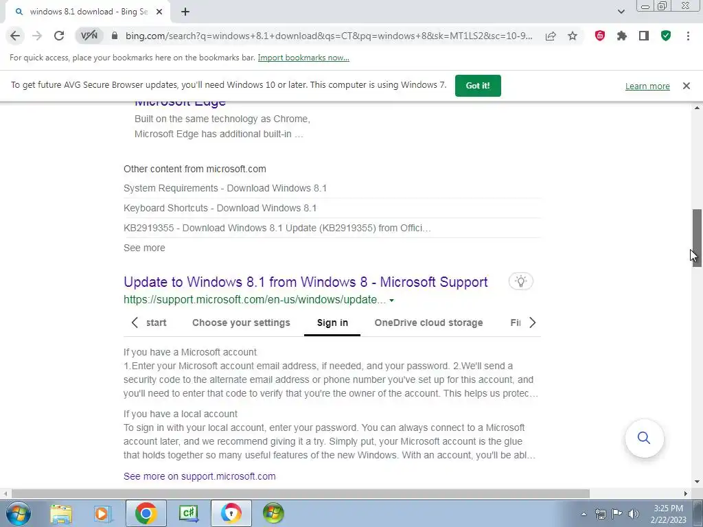703x527 pixels.
Task: Open the red shield adblock extension
Action: [600, 36]
